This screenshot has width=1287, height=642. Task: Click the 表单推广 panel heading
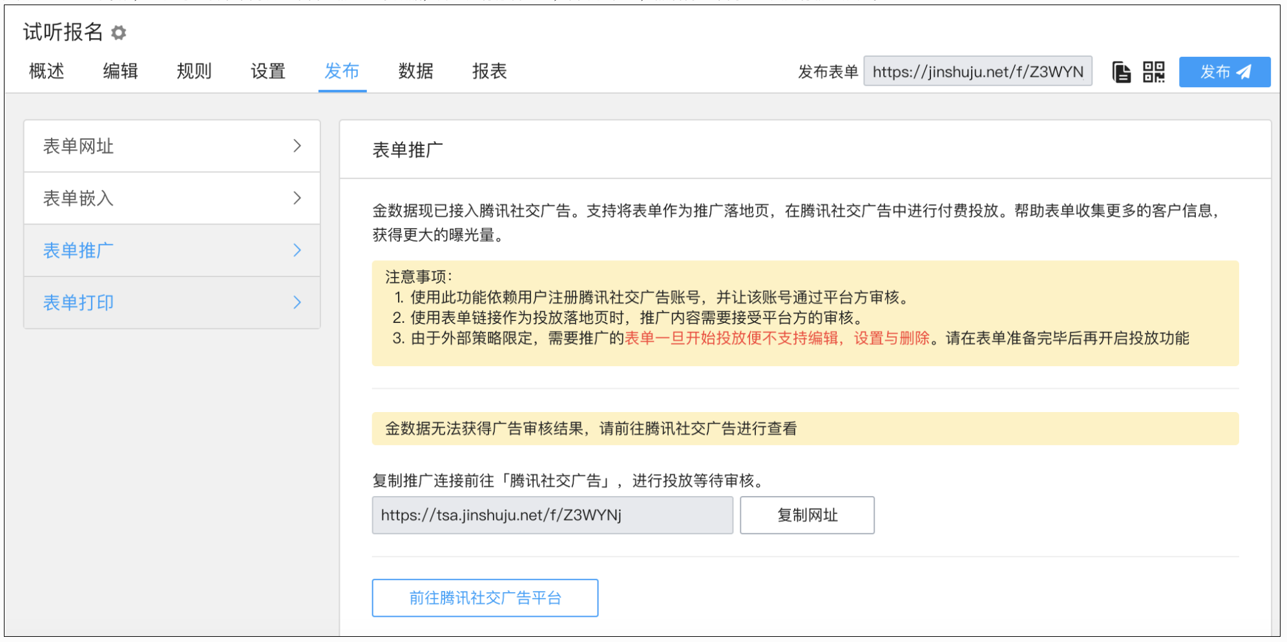coord(408,150)
